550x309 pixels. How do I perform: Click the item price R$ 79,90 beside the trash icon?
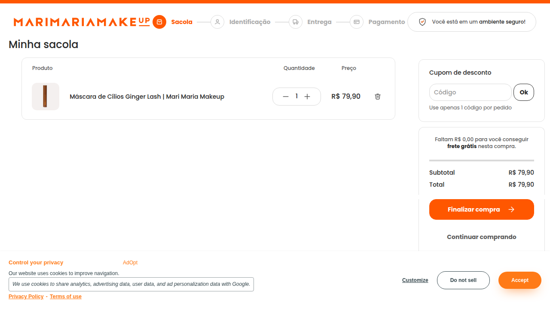click(x=346, y=97)
